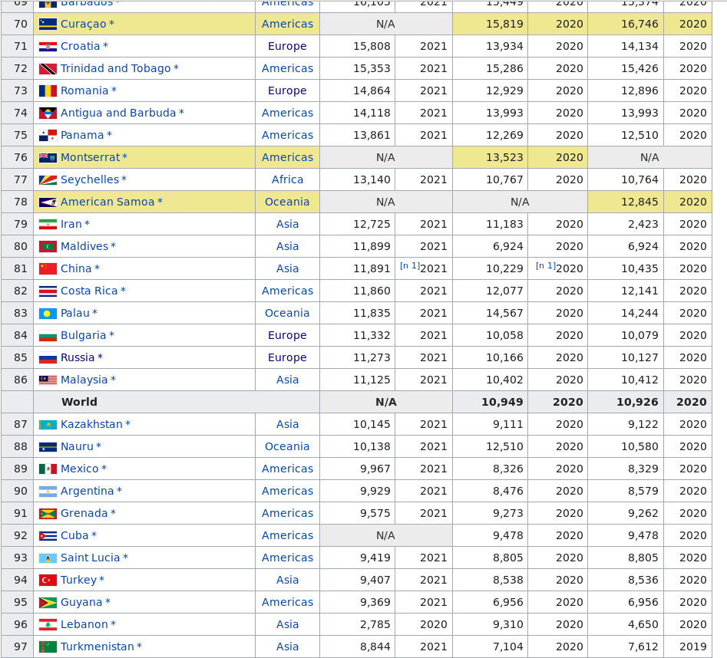Click the Nauru flag icon
The width and height of the screenshot is (727, 658).
(x=48, y=446)
